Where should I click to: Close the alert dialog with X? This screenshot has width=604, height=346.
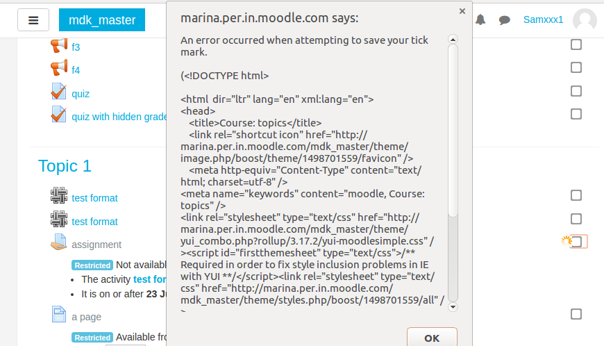(x=462, y=11)
